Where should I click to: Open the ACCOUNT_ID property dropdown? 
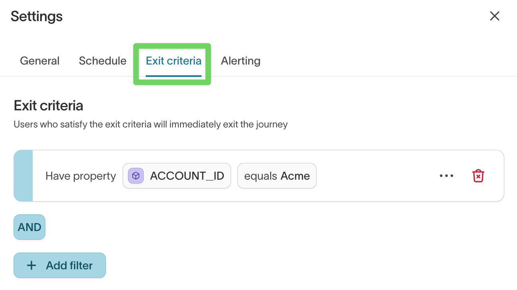pyautogui.click(x=176, y=175)
